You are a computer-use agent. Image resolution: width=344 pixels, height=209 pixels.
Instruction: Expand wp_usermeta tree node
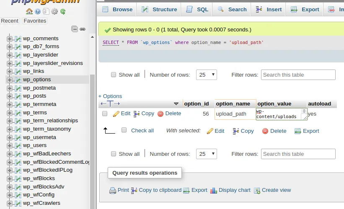pos(10,137)
